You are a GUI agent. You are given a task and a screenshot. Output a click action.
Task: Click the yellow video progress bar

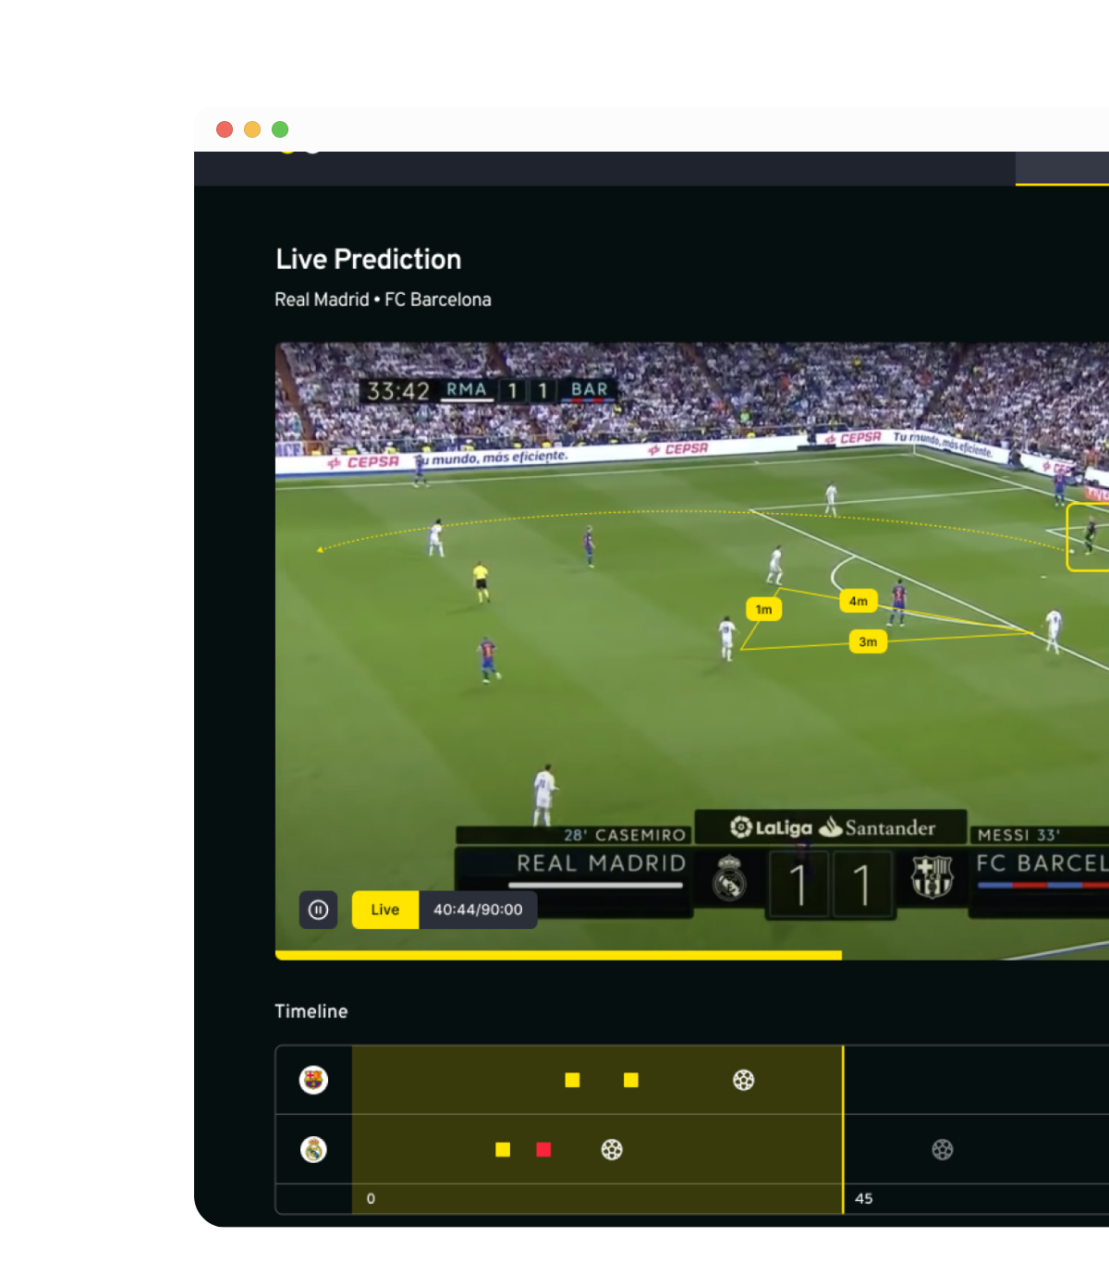[558, 955]
